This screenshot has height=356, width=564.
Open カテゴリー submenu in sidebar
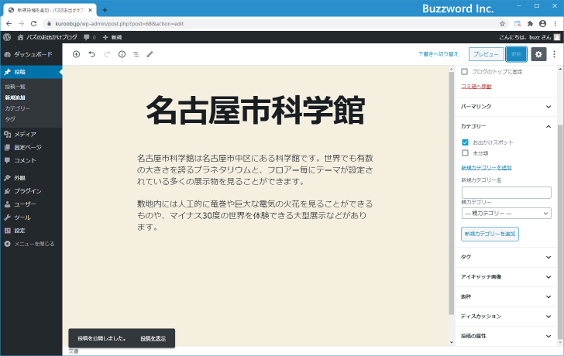[17, 108]
